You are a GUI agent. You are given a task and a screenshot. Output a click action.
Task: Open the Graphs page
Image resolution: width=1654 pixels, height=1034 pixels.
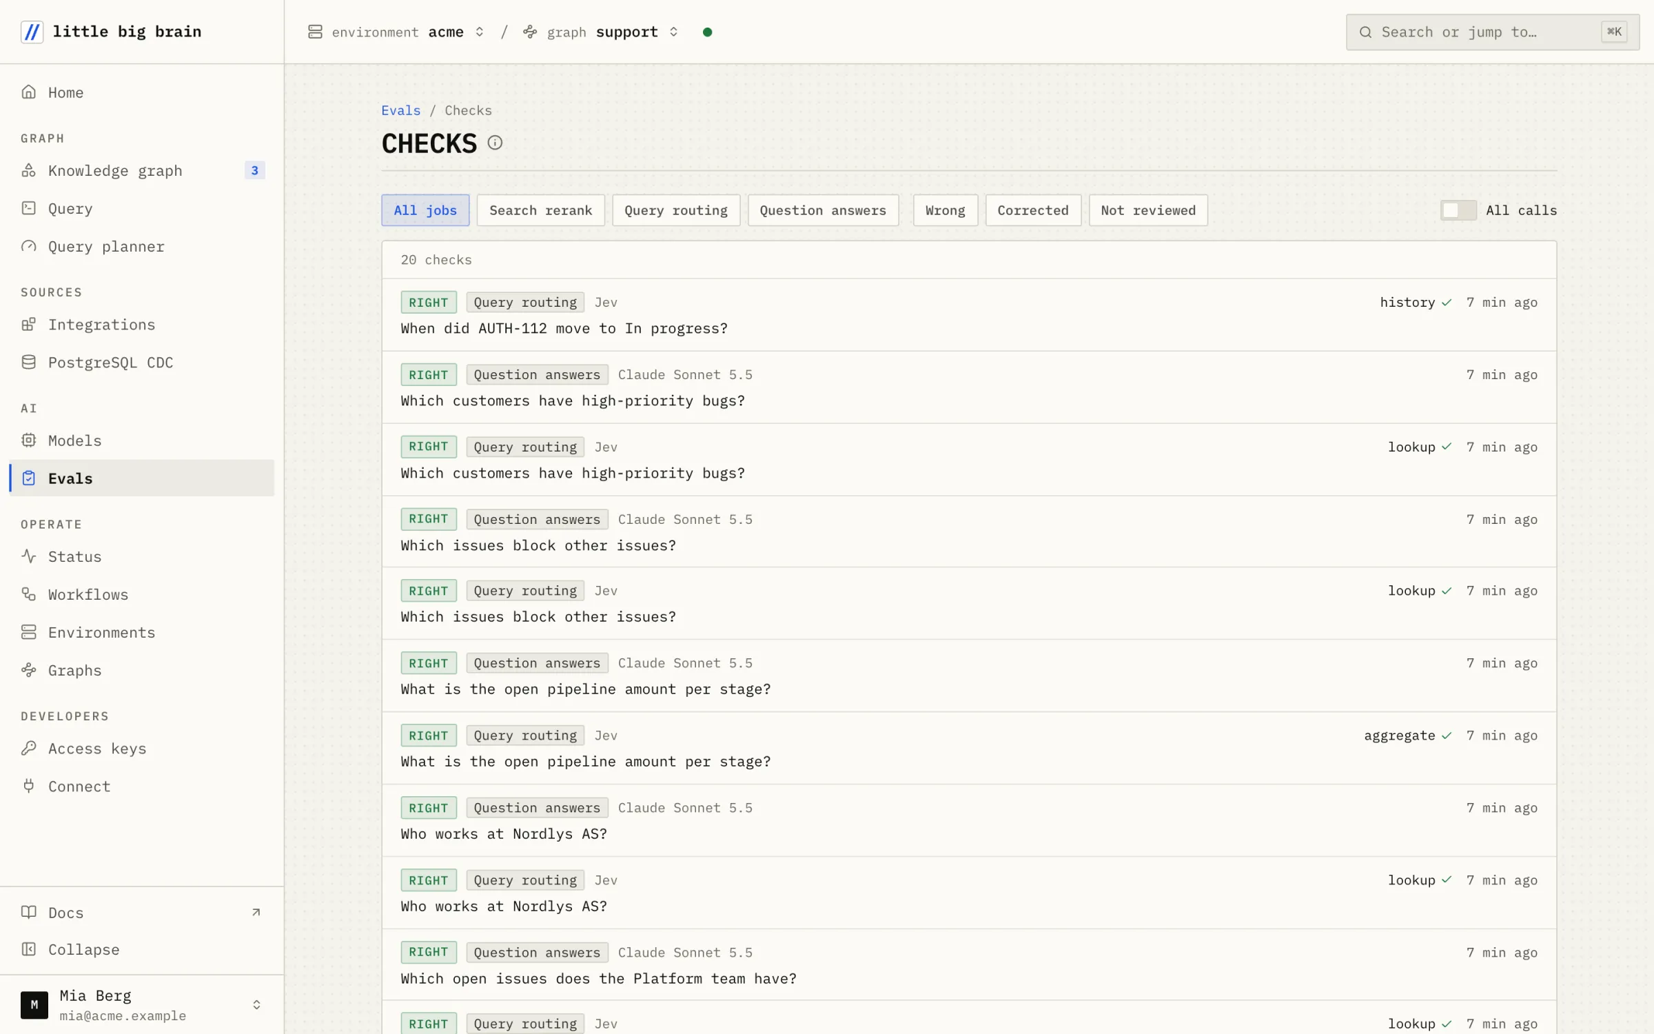click(141, 670)
